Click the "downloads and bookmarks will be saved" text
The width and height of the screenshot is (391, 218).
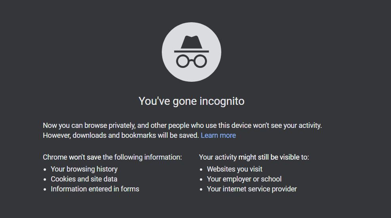pos(136,135)
